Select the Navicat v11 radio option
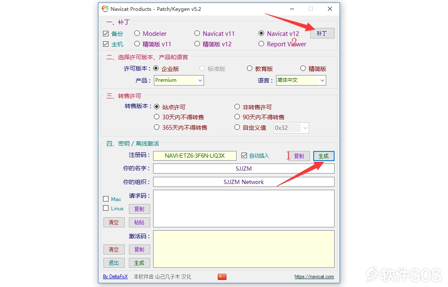 coord(197,33)
